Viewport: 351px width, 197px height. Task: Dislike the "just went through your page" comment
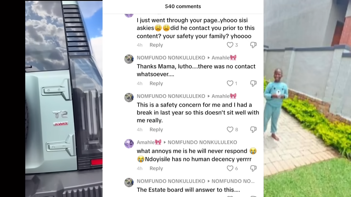[x=253, y=45]
